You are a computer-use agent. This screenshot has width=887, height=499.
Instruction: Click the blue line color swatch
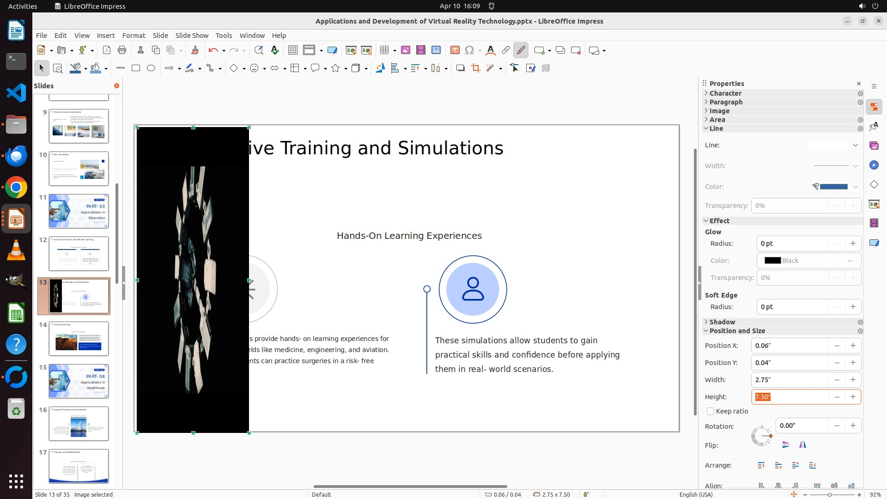tap(833, 187)
